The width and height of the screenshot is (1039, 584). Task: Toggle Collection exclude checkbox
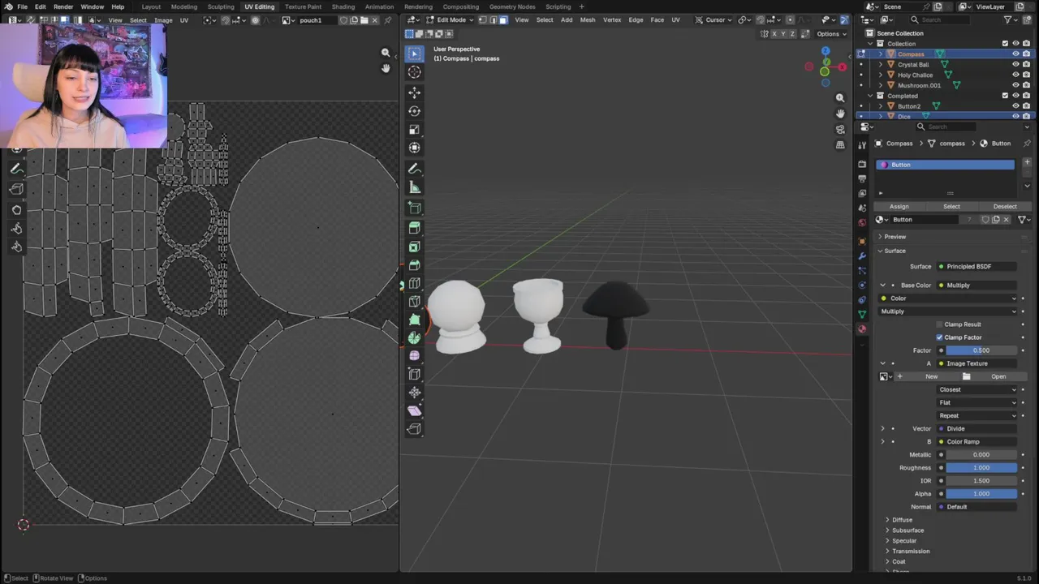1005,44
